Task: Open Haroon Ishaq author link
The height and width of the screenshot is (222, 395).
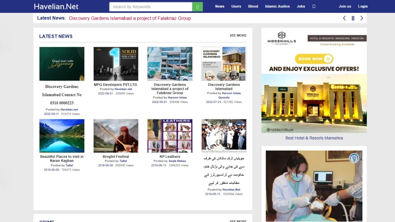Action: pyautogui.click(x=177, y=98)
